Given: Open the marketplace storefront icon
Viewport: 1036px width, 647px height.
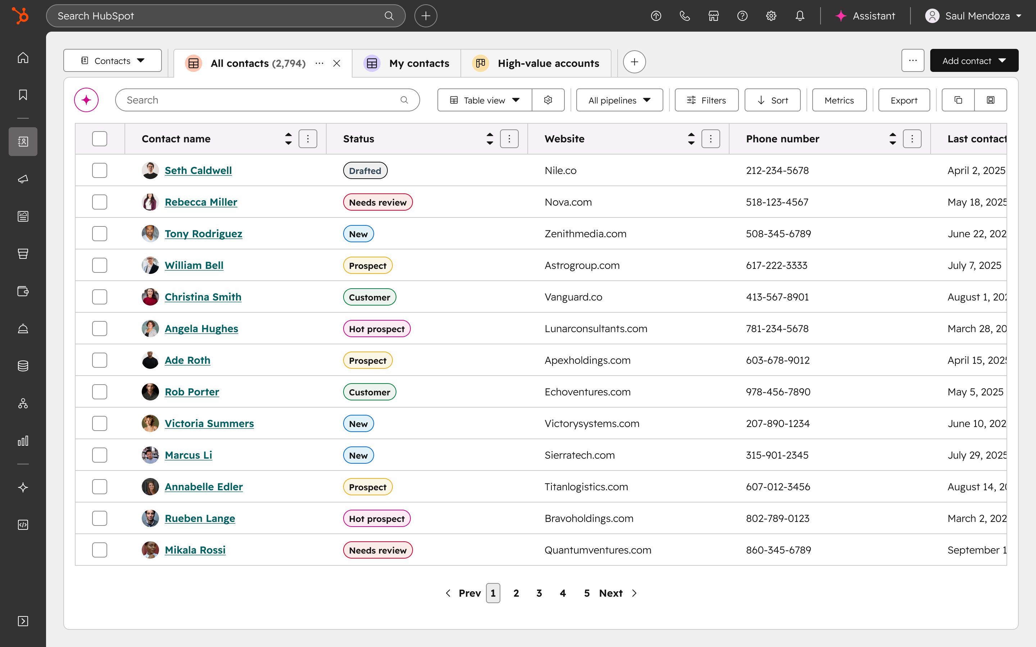Looking at the screenshot, I should [713, 16].
